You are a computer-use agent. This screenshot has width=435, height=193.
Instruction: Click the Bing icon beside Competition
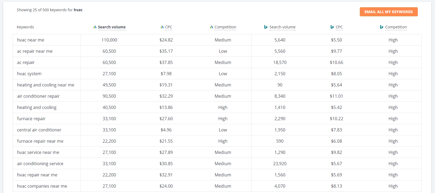[x=382, y=27]
